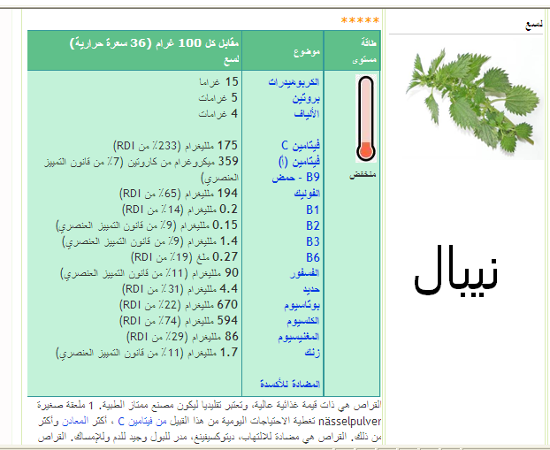Open the الفسفور (phosphorus) link
This screenshot has height=450, width=550.
tap(303, 273)
